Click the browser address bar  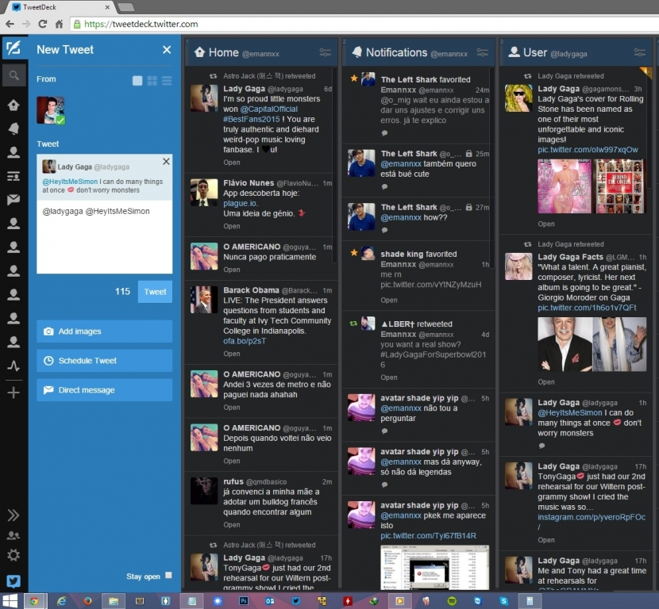pos(364,24)
